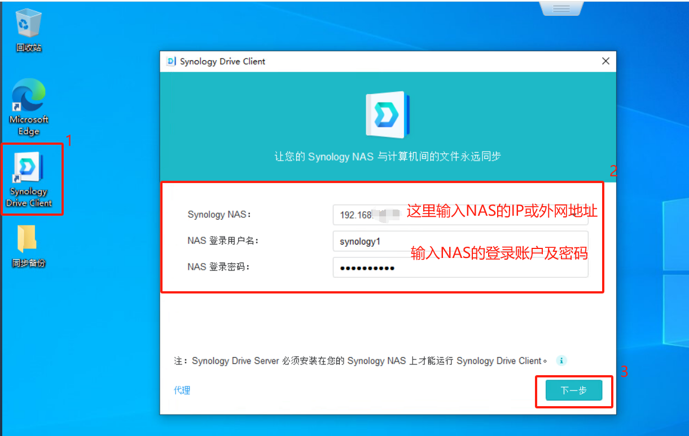Click the pull-down handle at the screen top
This screenshot has width=689, height=436.
(560, 8)
